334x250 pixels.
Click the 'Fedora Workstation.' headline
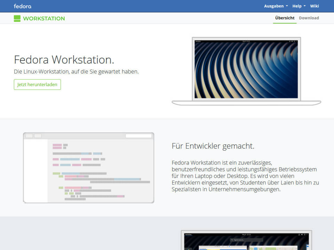click(64, 60)
